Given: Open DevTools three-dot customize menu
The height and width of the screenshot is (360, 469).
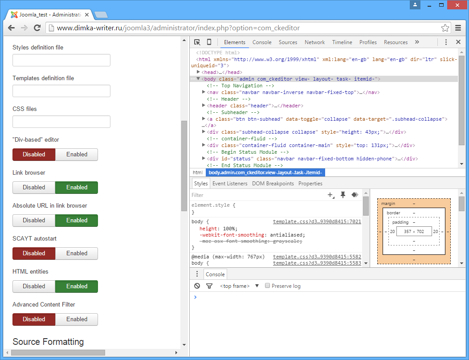Looking at the screenshot, I should [446, 42].
